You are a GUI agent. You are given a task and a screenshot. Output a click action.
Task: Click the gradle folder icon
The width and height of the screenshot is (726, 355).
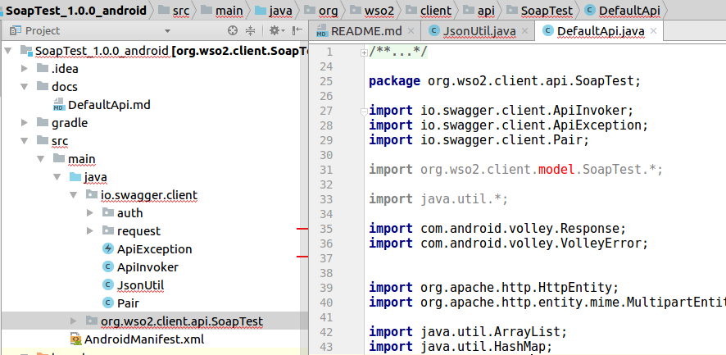(43, 122)
